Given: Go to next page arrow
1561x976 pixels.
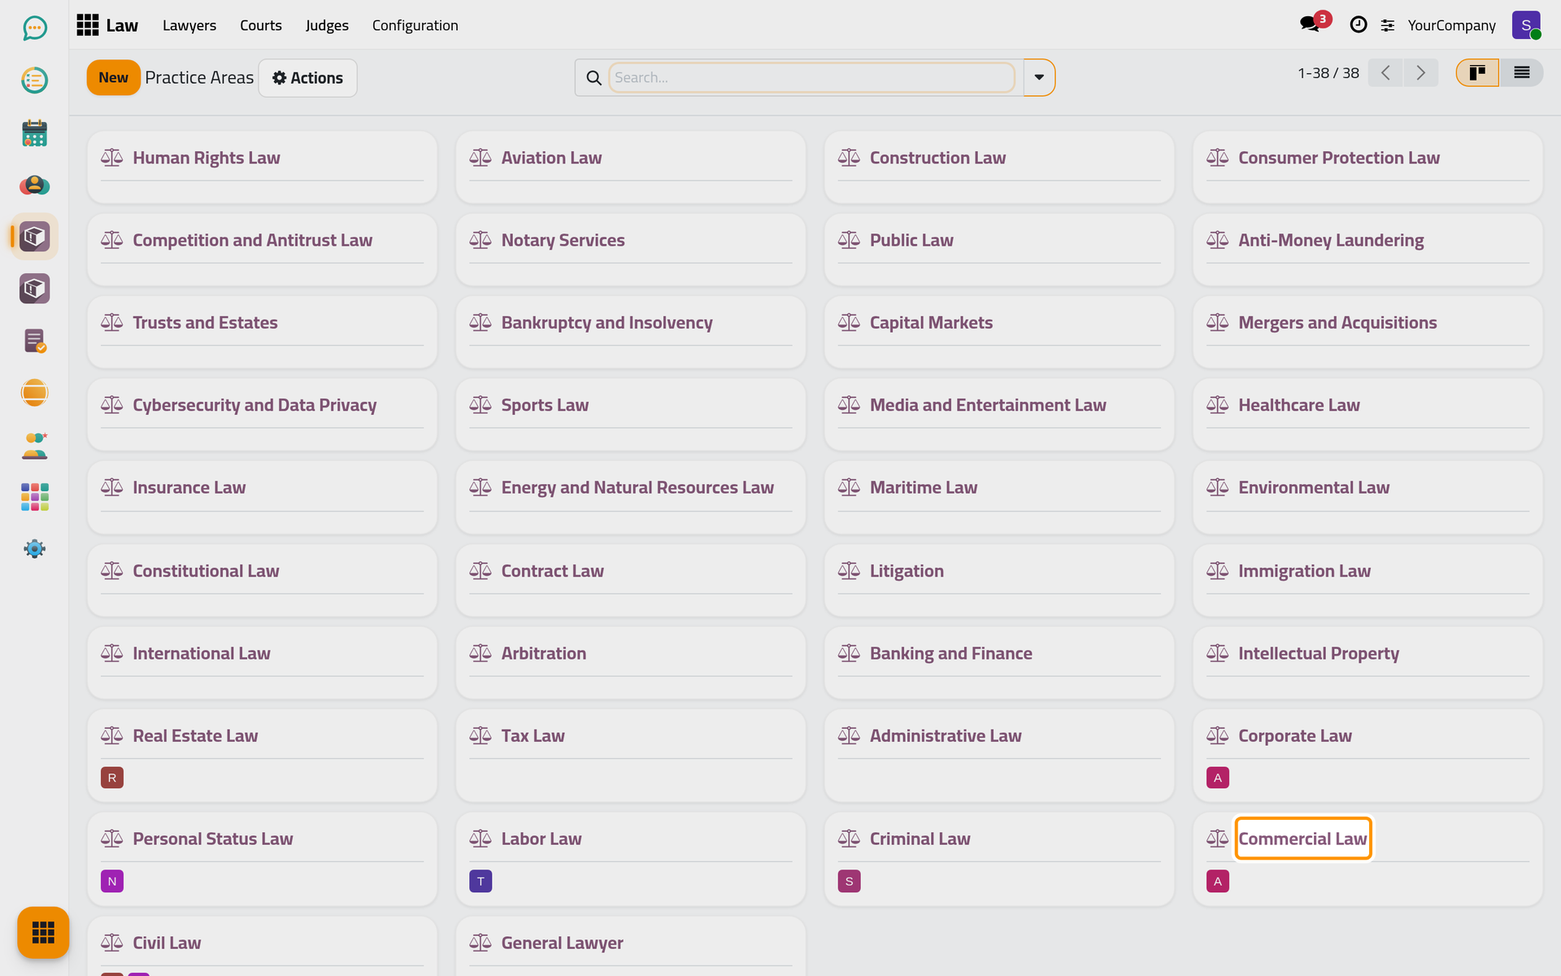Looking at the screenshot, I should (x=1420, y=73).
